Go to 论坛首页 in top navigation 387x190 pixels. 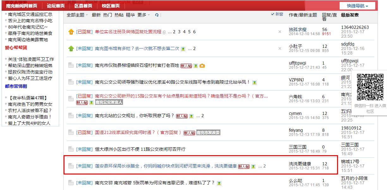point(56,6)
